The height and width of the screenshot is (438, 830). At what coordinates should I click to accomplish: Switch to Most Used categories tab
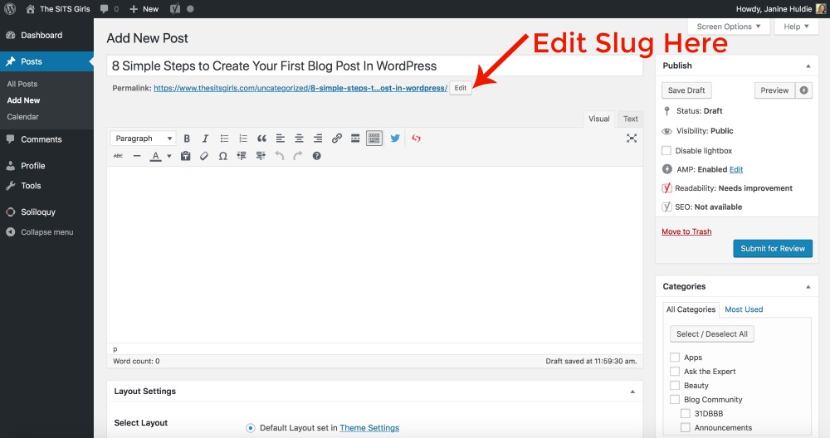744,309
